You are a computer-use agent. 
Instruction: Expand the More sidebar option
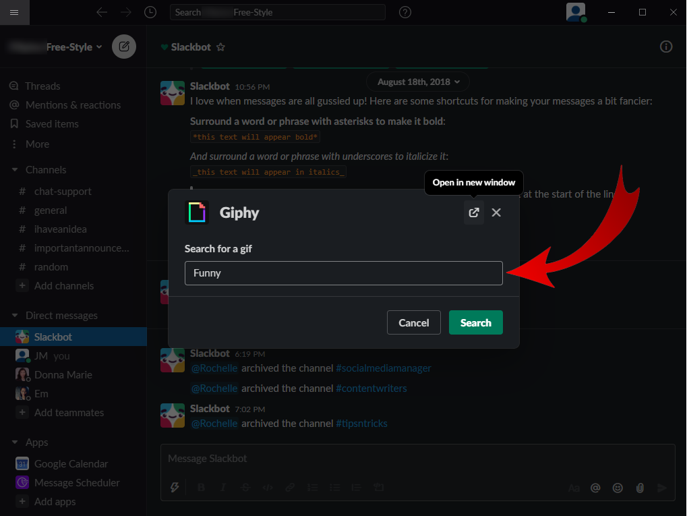[37, 144]
